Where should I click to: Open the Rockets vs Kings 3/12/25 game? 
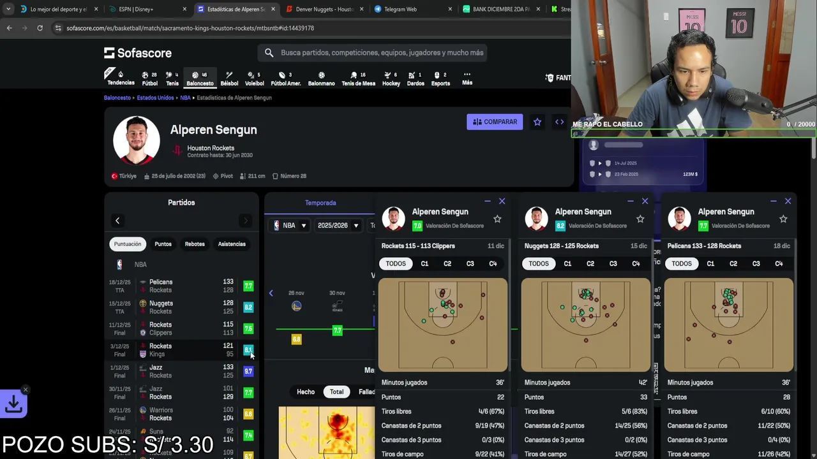[x=181, y=350]
